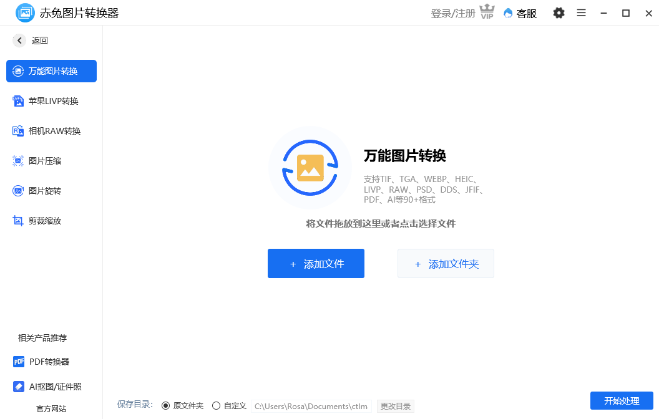Switch to 相机RAW转换 mode
Viewport: 659px width, 419px height.
click(x=51, y=130)
